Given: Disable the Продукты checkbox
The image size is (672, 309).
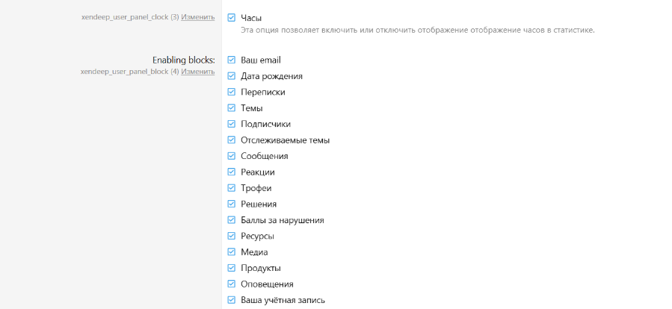Looking at the screenshot, I should point(232,268).
